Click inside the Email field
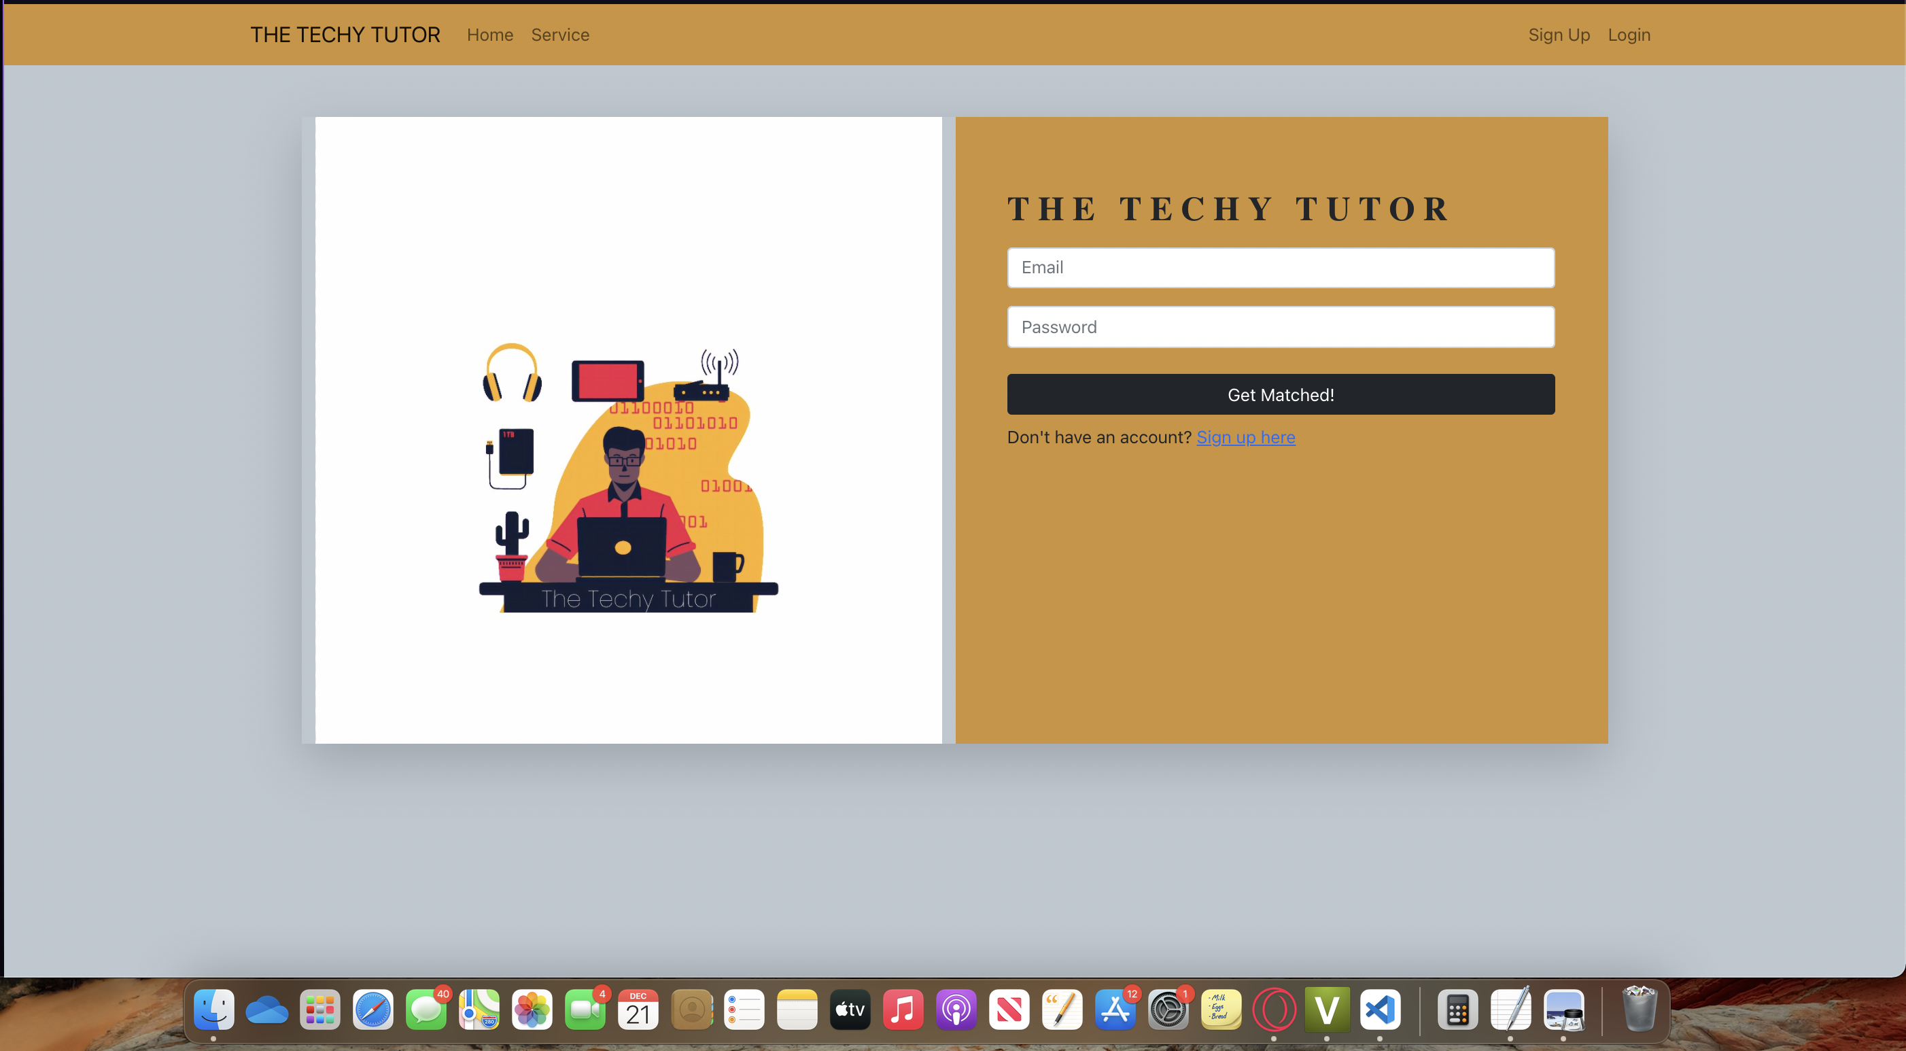1906x1051 pixels. tap(1280, 267)
